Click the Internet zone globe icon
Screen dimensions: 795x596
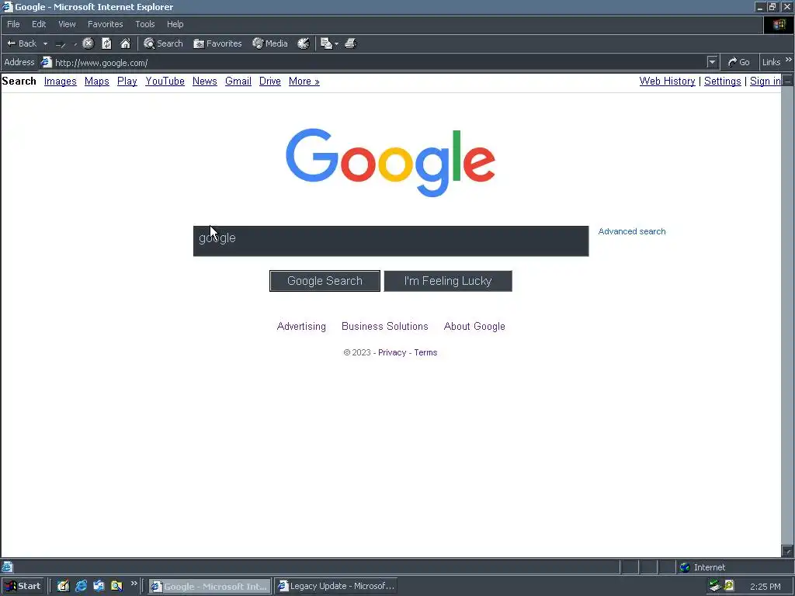(x=685, y=567)
